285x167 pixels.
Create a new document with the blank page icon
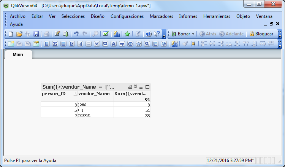11,34
